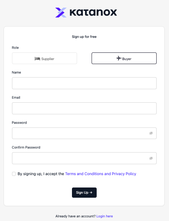The image size is (169, 221).
Task: Tick the accept terms checkbox
Action: coord(14,174)
